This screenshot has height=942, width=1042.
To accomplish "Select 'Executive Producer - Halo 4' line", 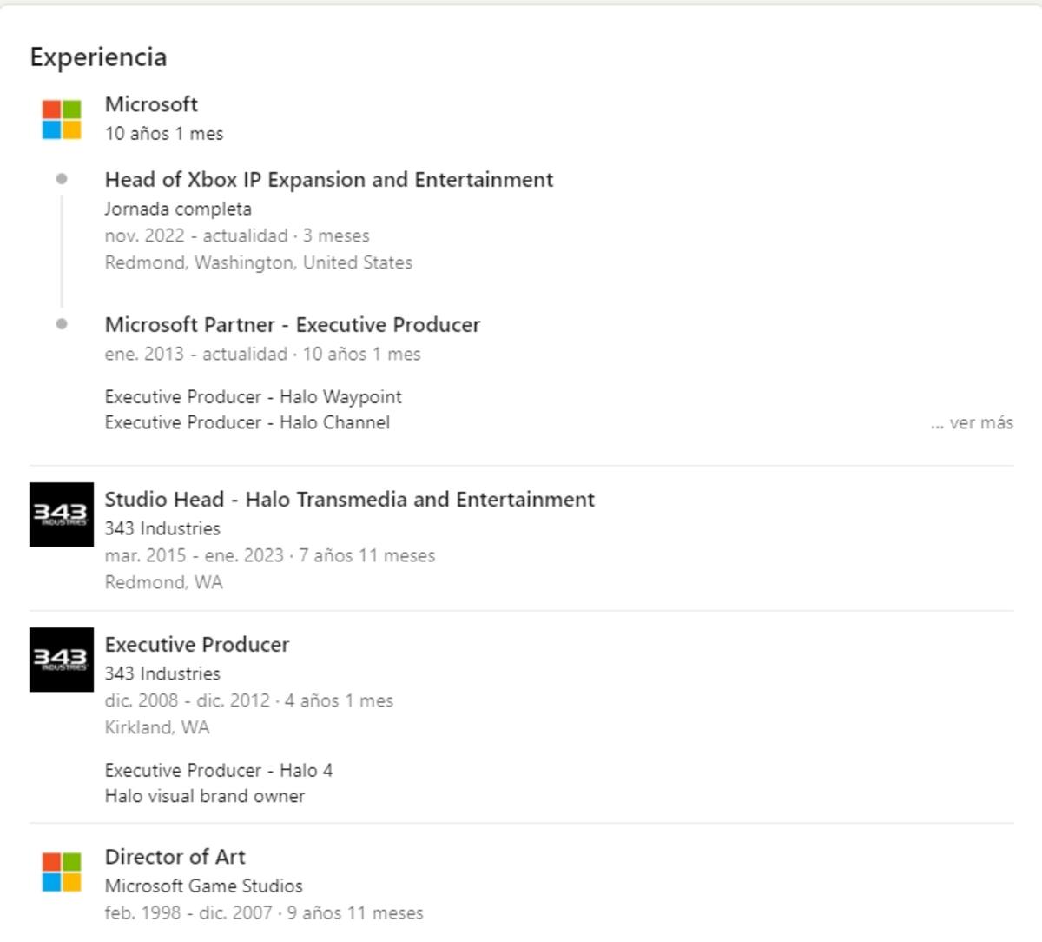I will (x=219, y=771).
